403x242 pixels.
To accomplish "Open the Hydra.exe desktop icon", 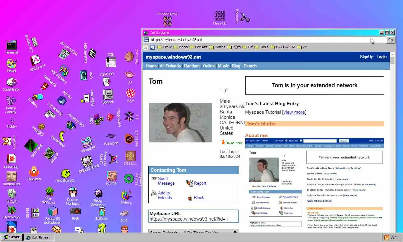I will click(x=11, y=212).
